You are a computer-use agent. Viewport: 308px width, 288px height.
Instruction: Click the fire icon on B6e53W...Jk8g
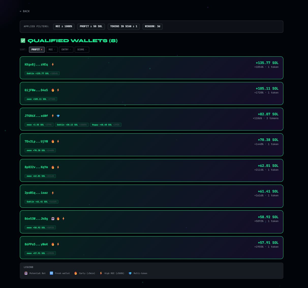pos(58,219)
